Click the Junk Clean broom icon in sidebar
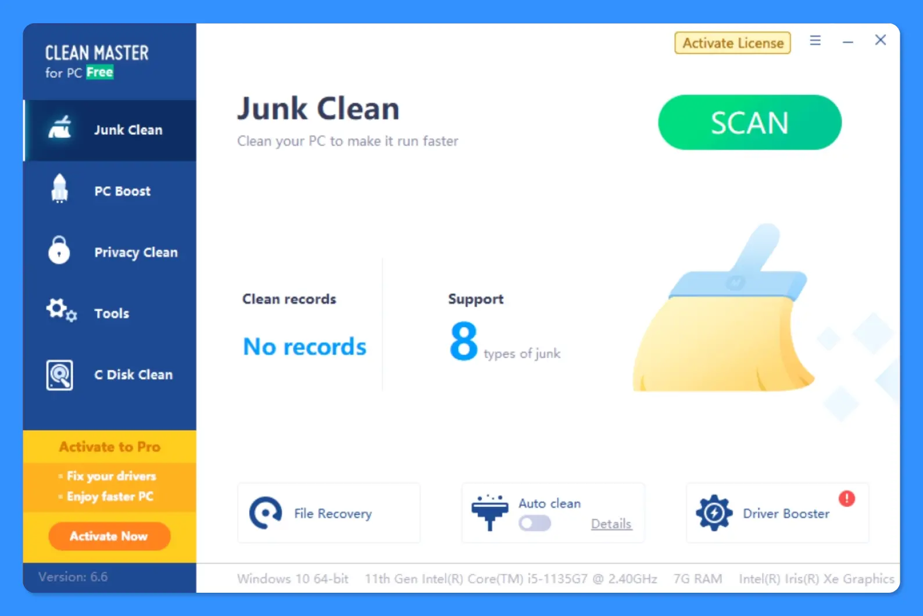Screen dimensions: 923x616 pyautogui.click(x=60, y=128)
